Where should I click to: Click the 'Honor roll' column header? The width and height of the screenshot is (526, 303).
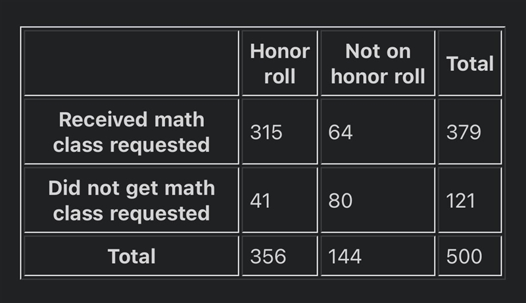280,64
